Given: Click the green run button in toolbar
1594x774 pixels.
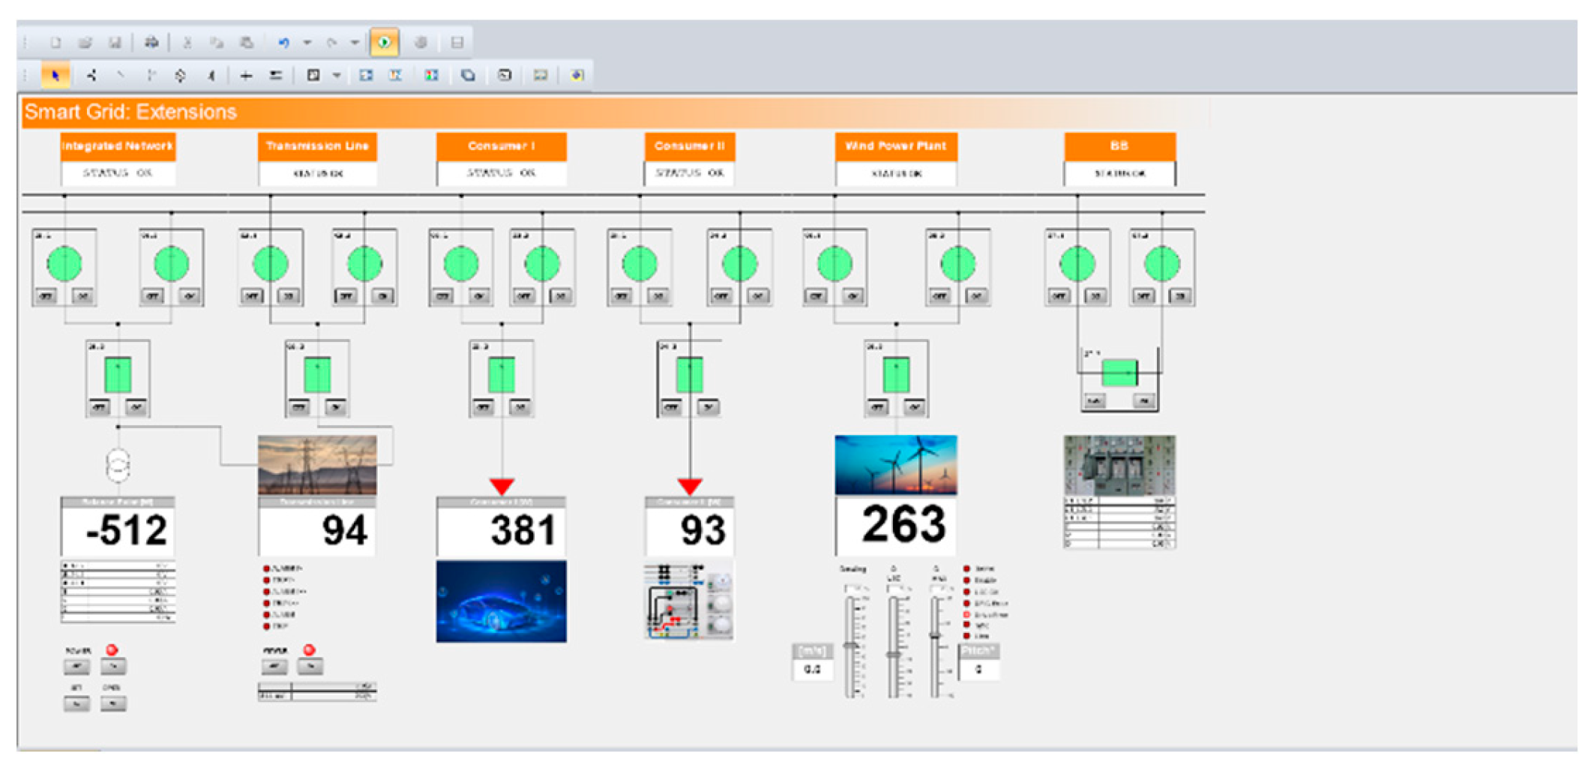Looking at the screenshot, I should point(384,43).
